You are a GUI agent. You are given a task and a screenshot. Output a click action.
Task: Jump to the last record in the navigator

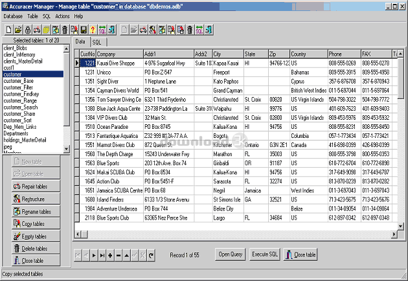(x=102, y=256)
